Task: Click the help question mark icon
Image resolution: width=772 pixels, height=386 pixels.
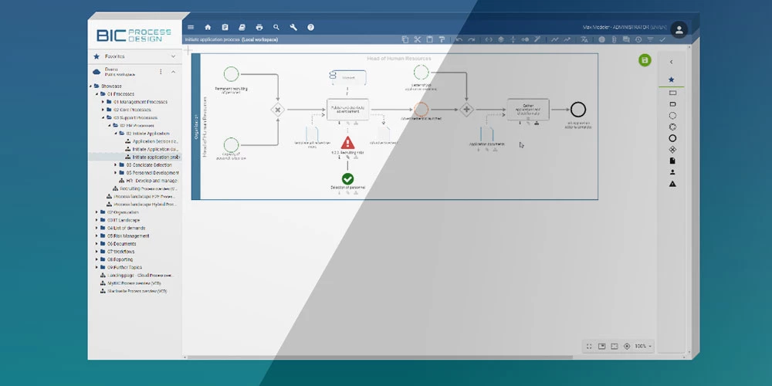Action: pyautogui.click(x=310, y=27)
